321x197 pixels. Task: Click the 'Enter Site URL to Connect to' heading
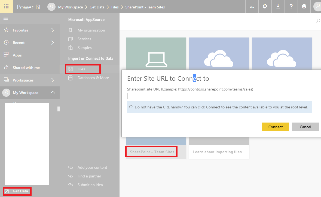click(x=168, y=79)
